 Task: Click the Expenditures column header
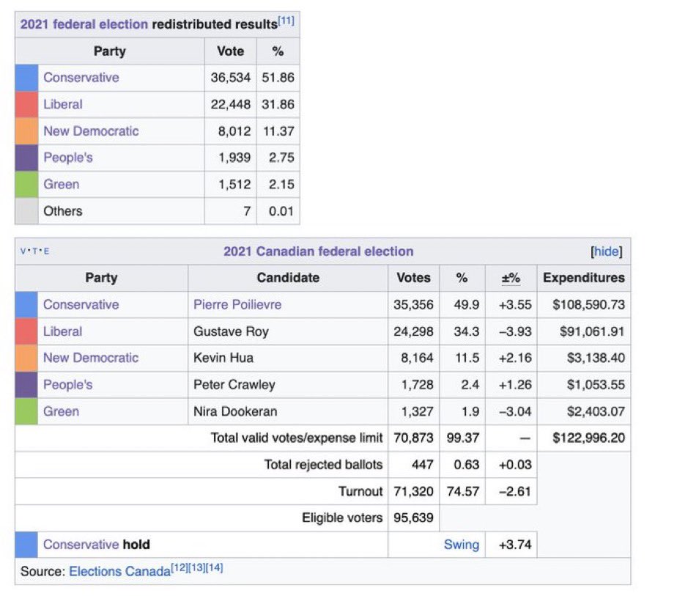pyautogui.click(x=584, y=278)
